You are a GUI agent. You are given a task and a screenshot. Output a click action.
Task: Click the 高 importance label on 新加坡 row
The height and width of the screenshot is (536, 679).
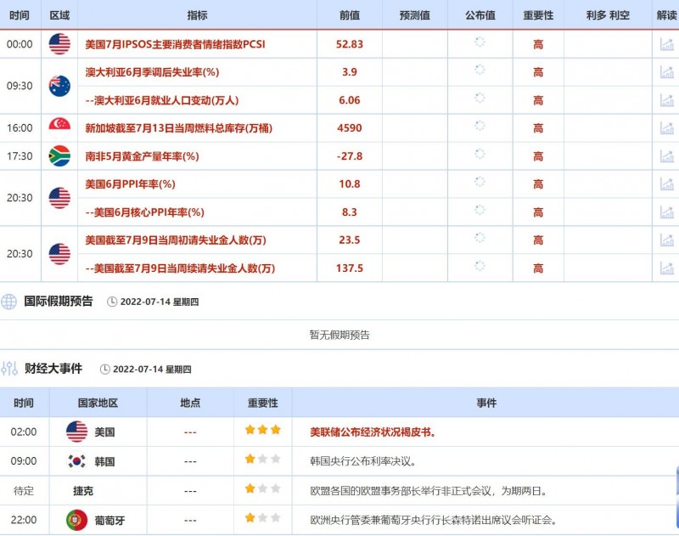coord(538,128)
